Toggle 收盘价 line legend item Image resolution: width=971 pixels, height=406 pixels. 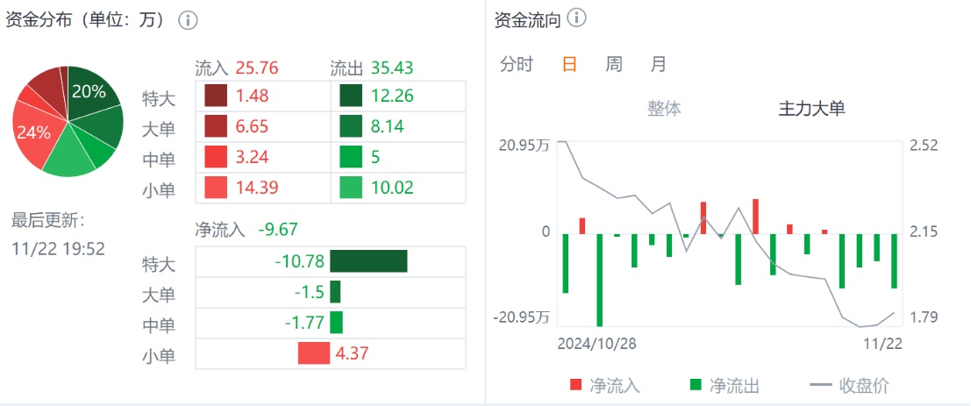tap(850, 384)
